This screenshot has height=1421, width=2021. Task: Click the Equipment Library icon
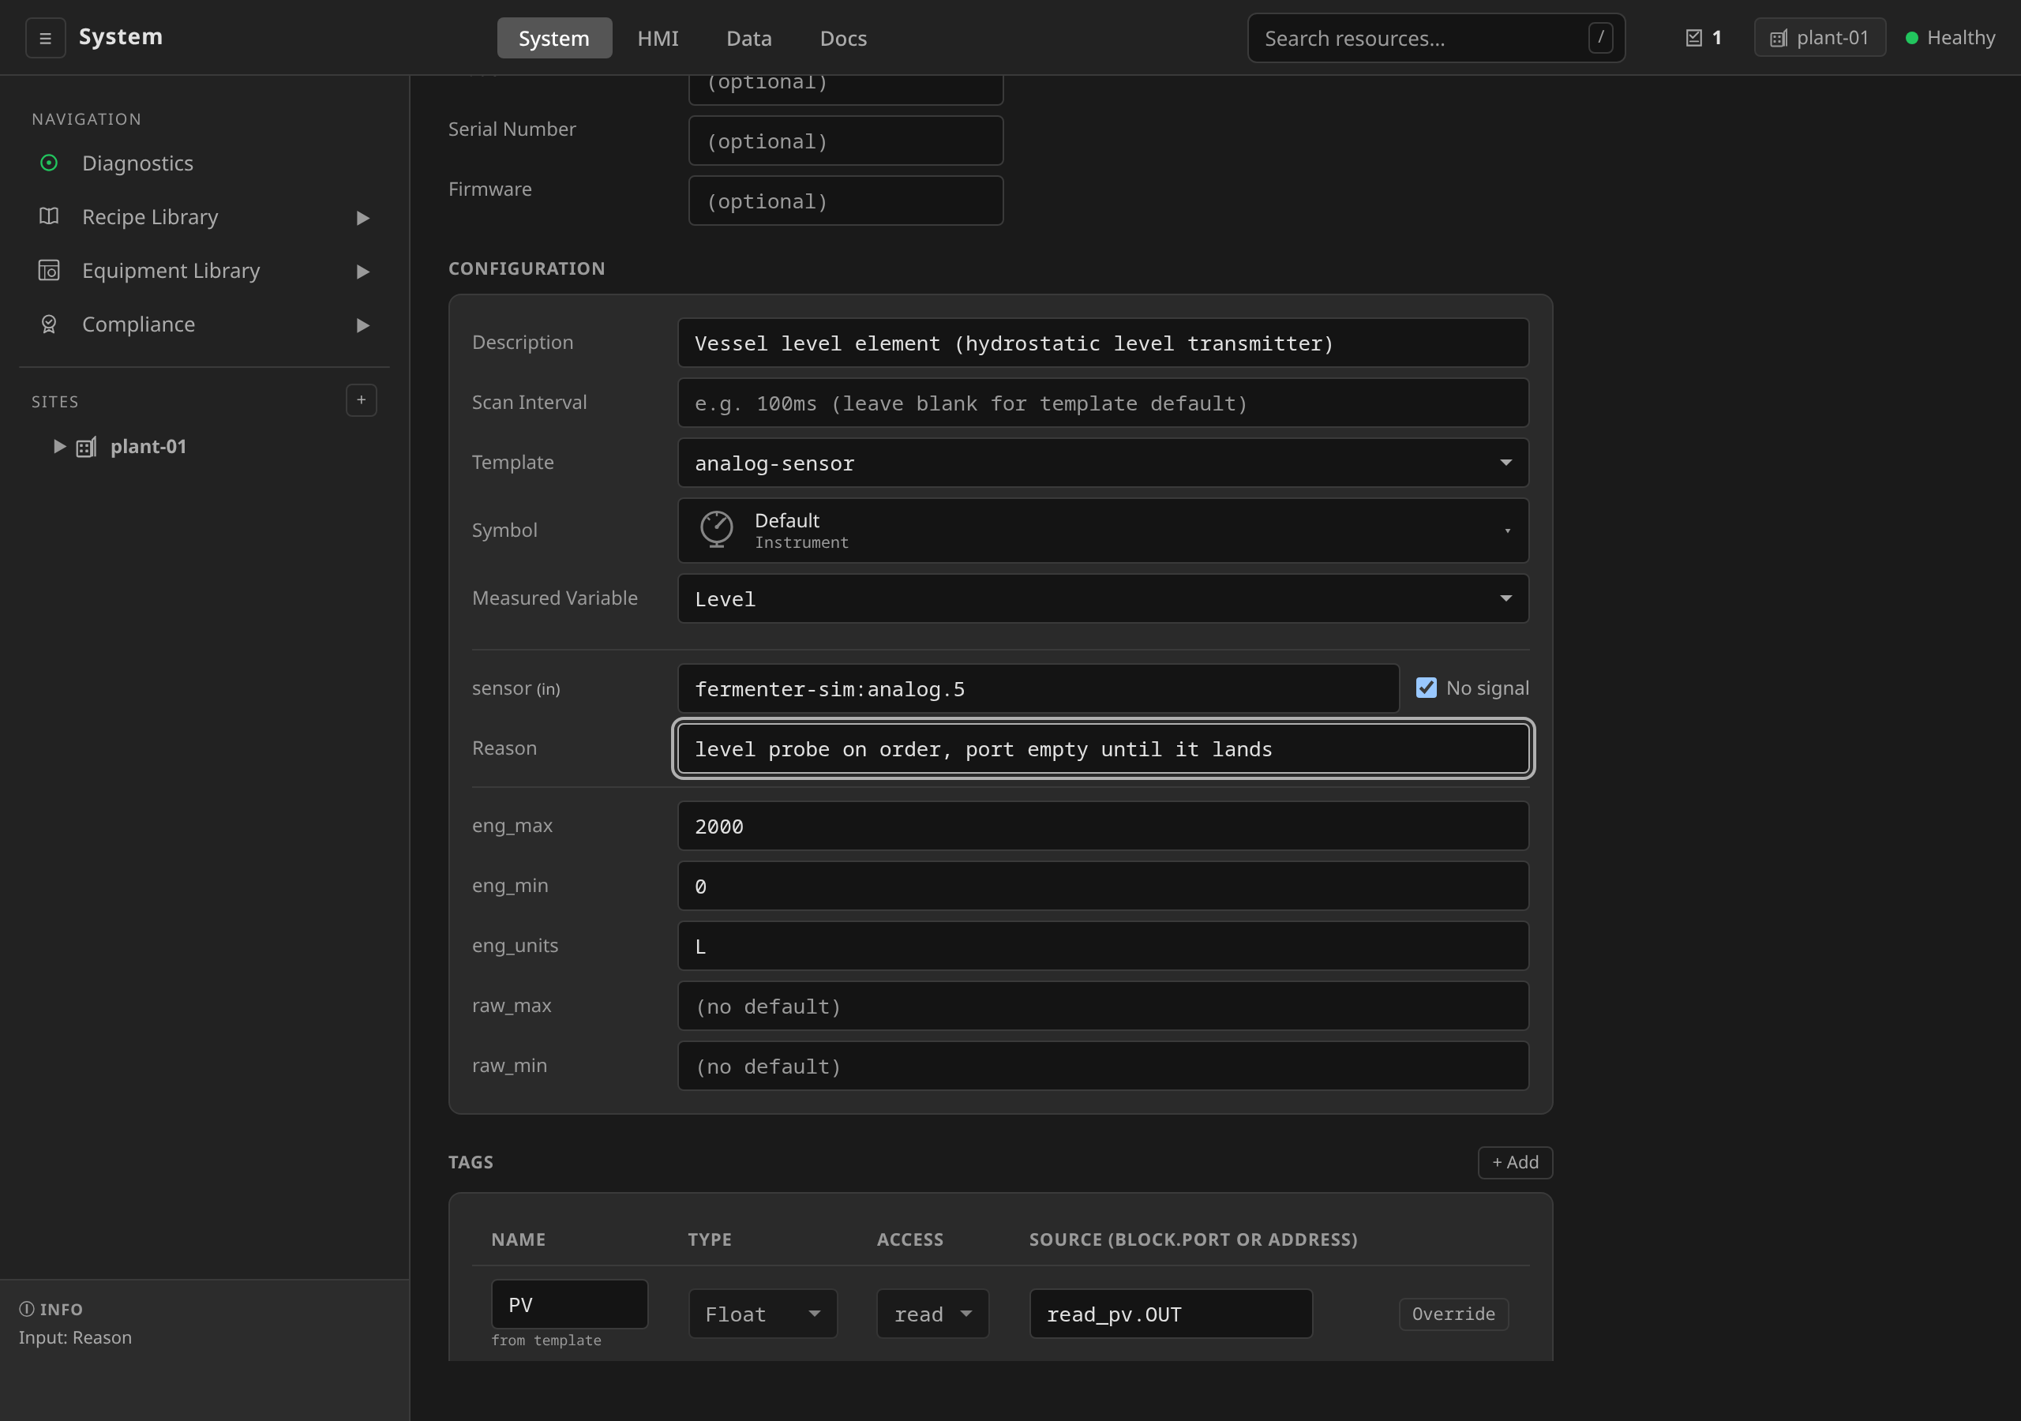(x=49, y=270)
